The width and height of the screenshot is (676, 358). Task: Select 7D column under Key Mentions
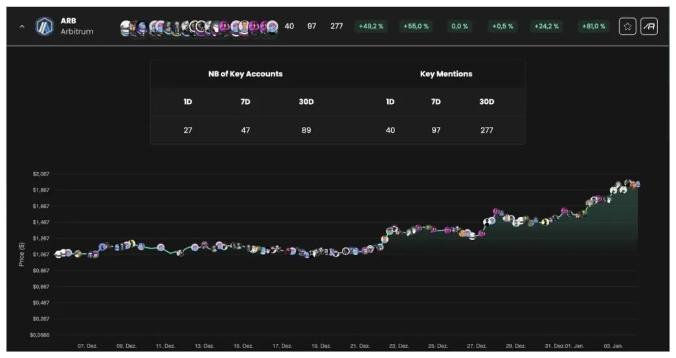pyautogui.click(x=436, y=102)
